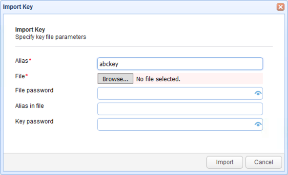
Task: Click the bold Import Key heading
Action: (x=30, y=30)
